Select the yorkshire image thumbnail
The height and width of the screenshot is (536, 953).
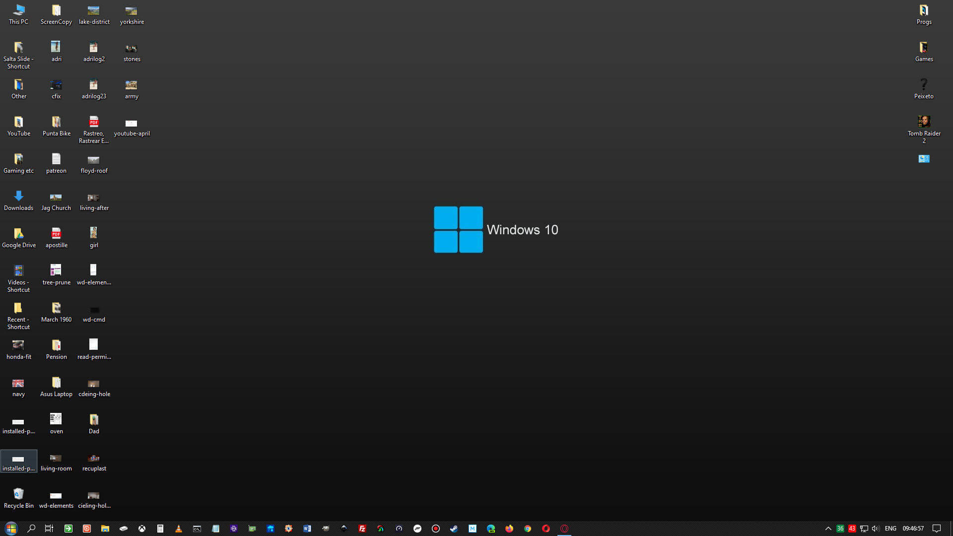click(132, 14)
